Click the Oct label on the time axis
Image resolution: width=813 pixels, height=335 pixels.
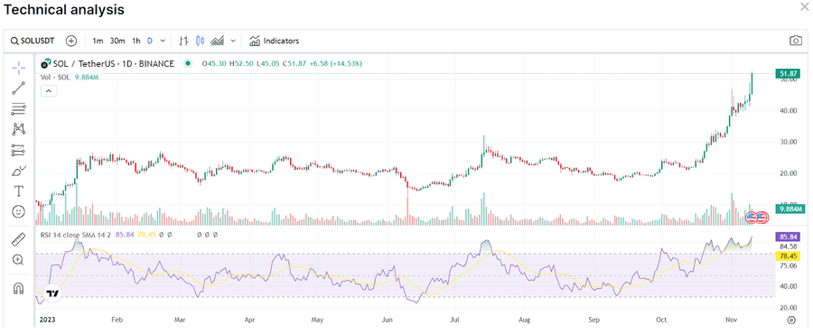pos(661,320)
